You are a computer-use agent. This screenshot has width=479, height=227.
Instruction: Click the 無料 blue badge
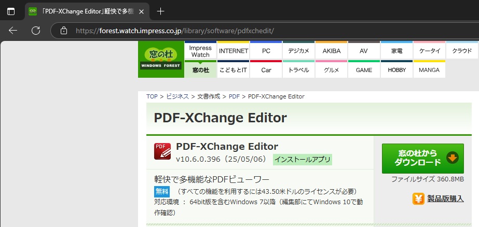(162, 192)
